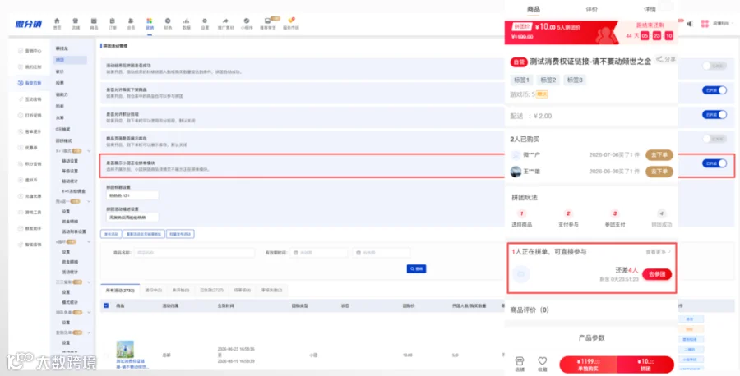The image size is (740, 376).
Task: Open the start date picker for 有效期时间
Action: click(318, 253)
